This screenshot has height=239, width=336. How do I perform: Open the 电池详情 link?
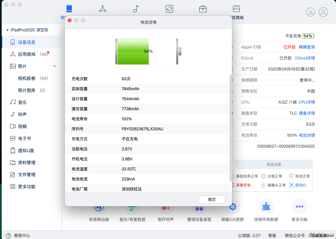(307, 135)
